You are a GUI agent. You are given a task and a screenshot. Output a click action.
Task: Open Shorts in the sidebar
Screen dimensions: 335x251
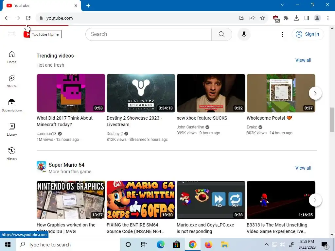(12, 81)
